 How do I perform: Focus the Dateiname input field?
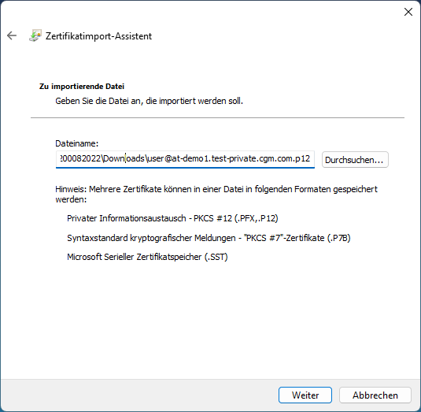point(185,159)
